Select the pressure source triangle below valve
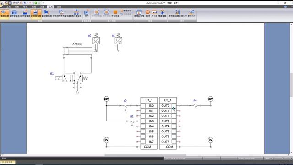 pyautogui.click(x=77, y=92)
